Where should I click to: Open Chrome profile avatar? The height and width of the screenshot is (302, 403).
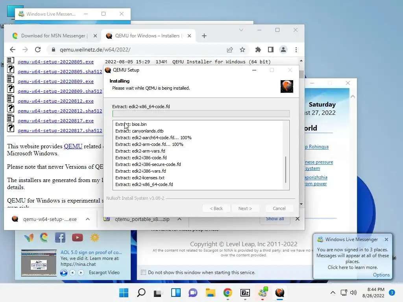pos(283,50)
